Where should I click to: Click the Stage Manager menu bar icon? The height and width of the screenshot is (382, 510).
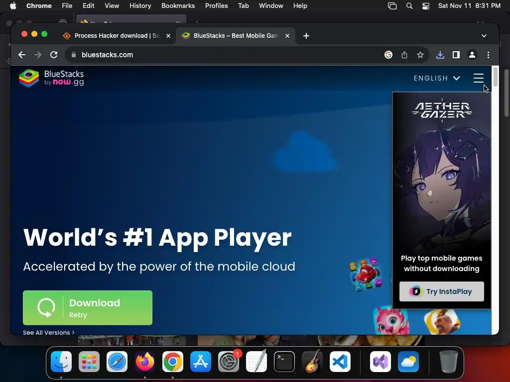[x=392, y=6]
